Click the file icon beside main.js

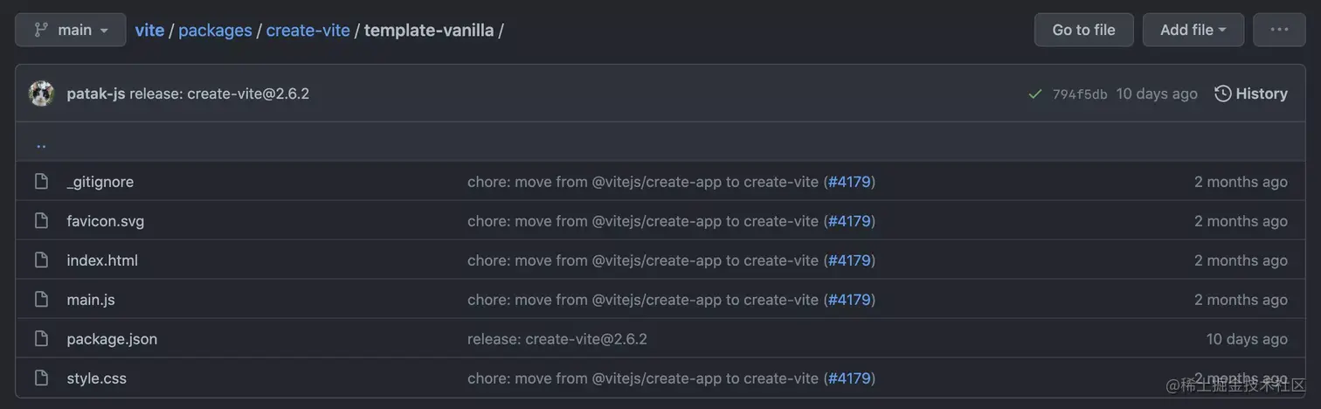coord(41,300)
